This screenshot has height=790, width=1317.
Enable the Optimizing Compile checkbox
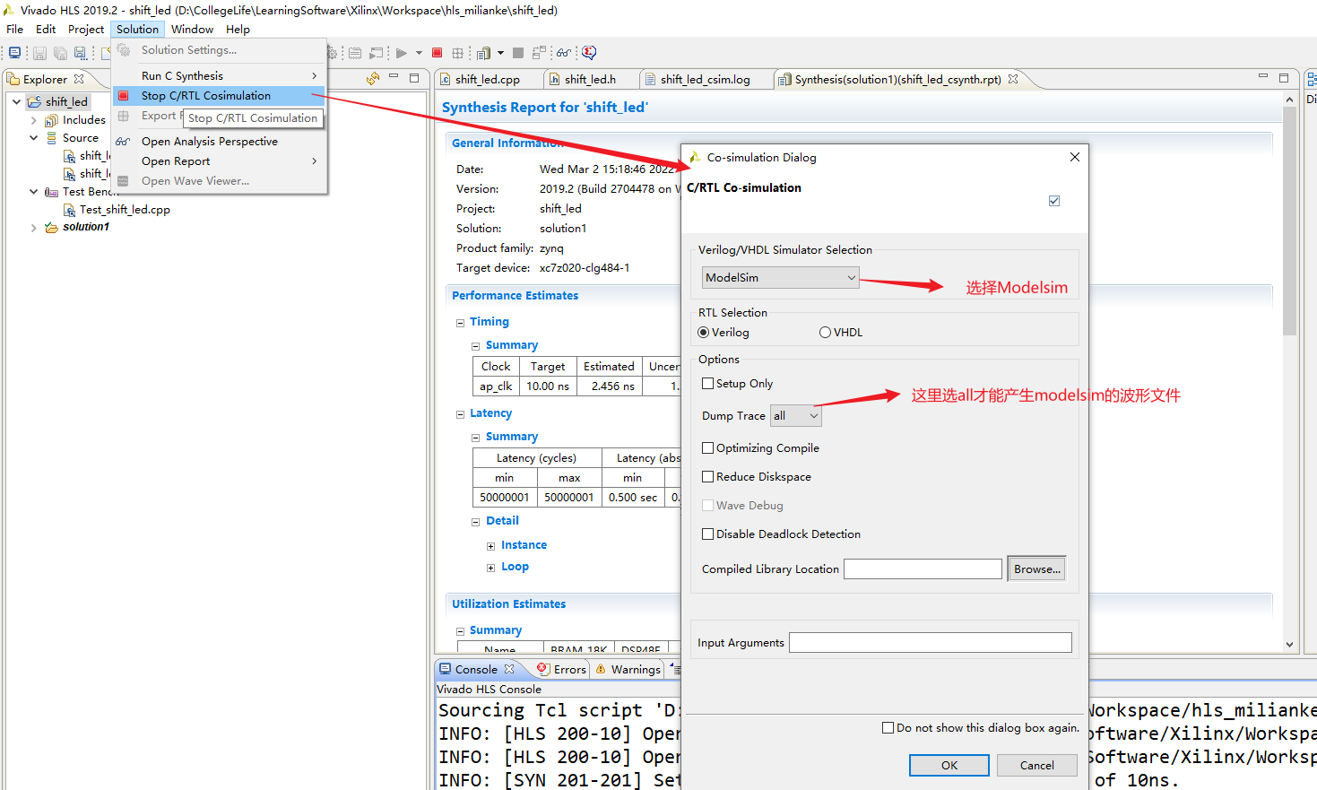point(708,447)
